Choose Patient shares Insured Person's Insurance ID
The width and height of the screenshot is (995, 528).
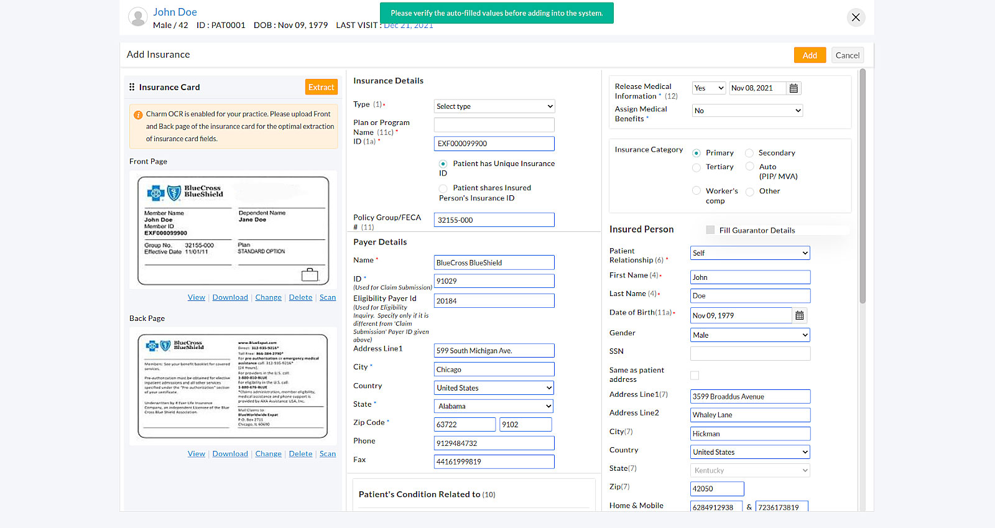pyautogui.click(x=443, y=188)
